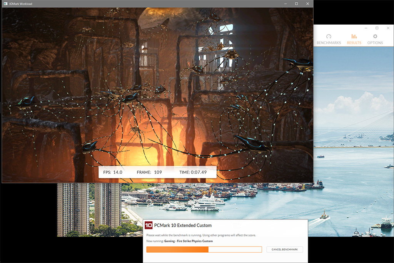
Task: Click the Benchmarks gauge icon
Action: [x=329, y=37]
